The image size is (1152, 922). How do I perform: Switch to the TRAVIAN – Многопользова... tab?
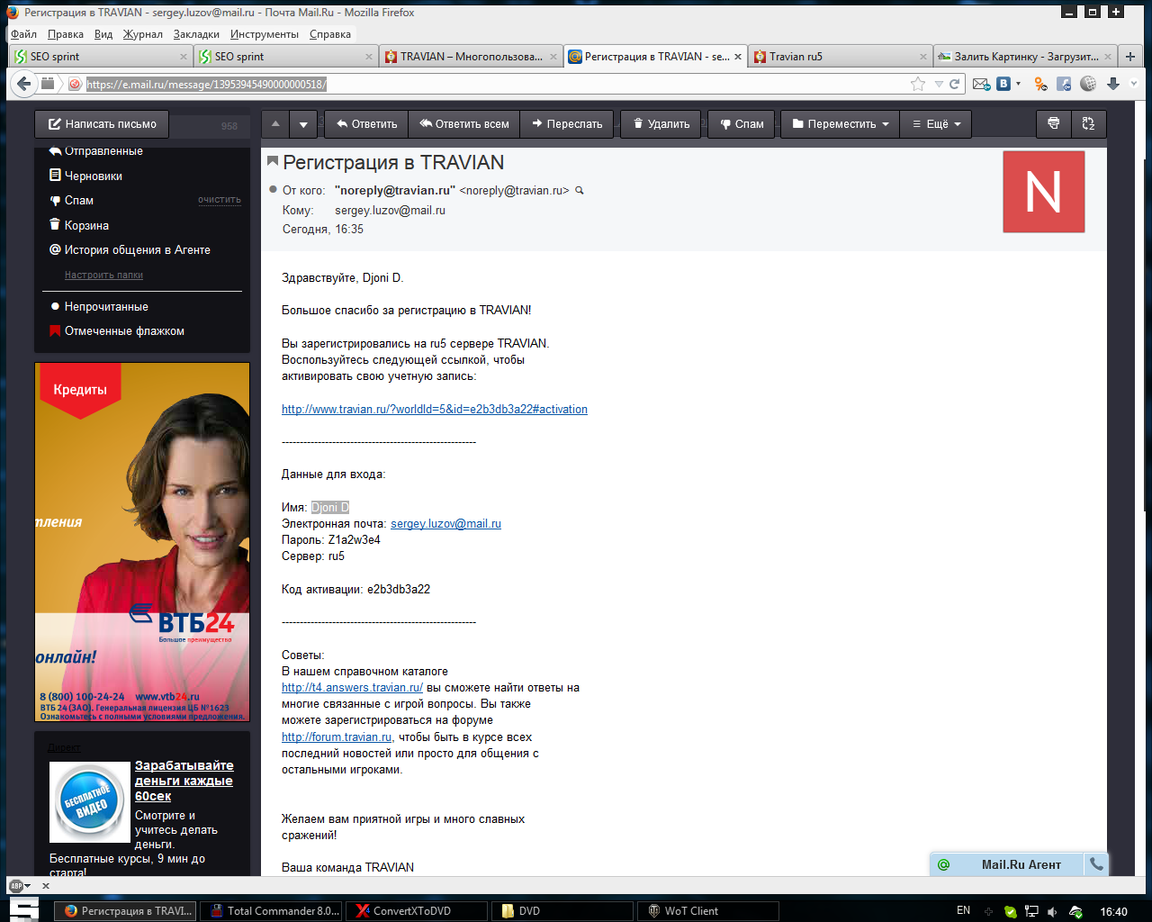point(471,56)
